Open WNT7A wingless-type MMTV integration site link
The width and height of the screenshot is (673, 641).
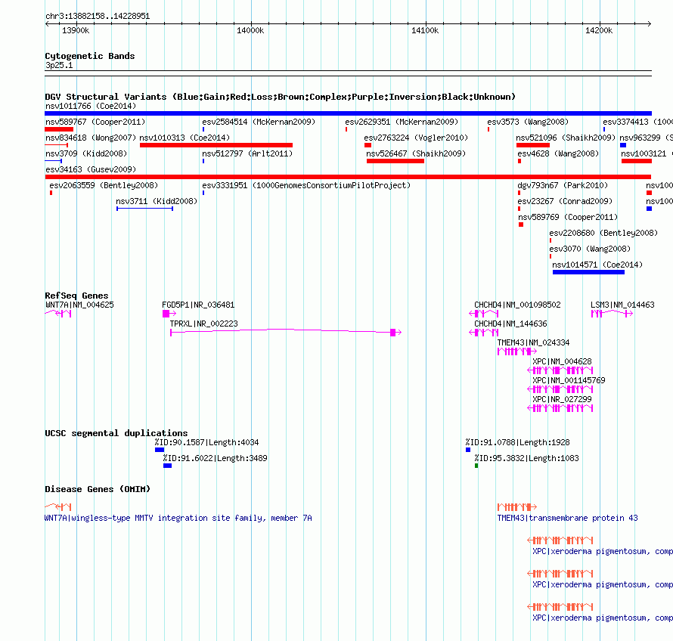tap(178, 519)
